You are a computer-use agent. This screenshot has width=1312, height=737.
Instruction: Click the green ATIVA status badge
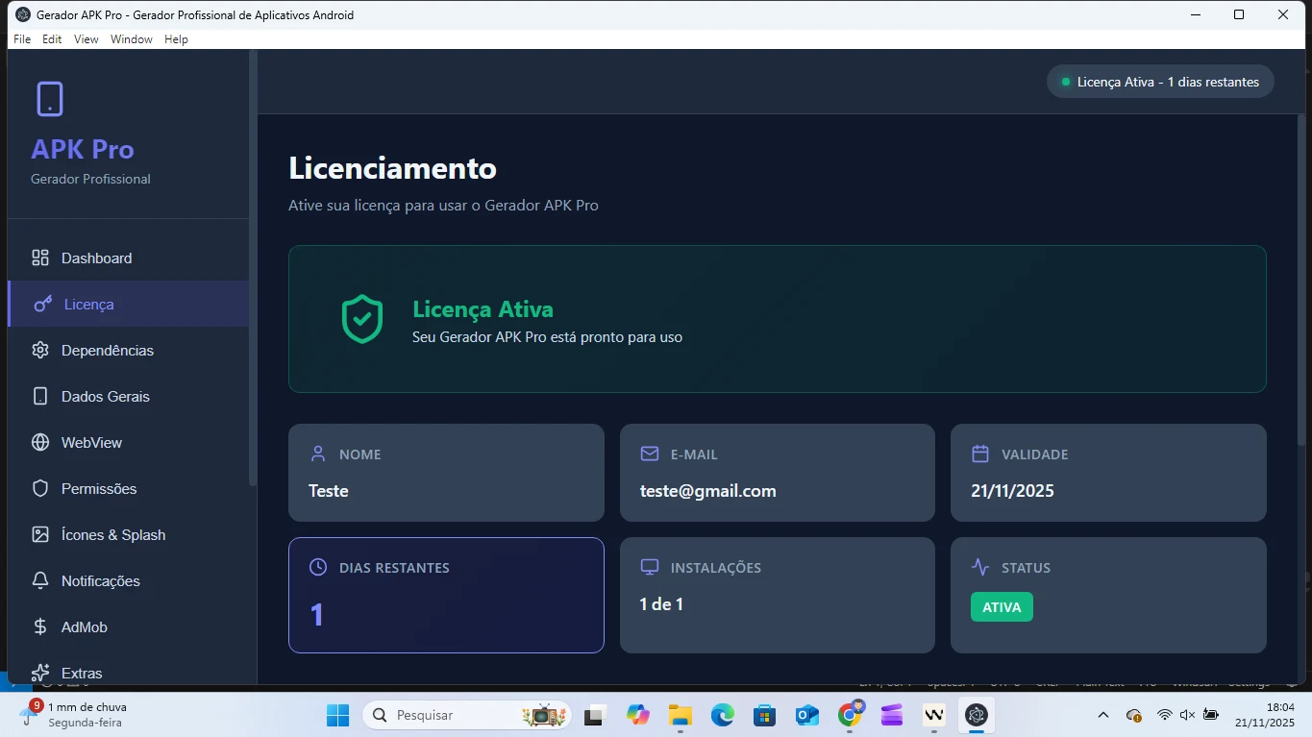(1002, 607)
